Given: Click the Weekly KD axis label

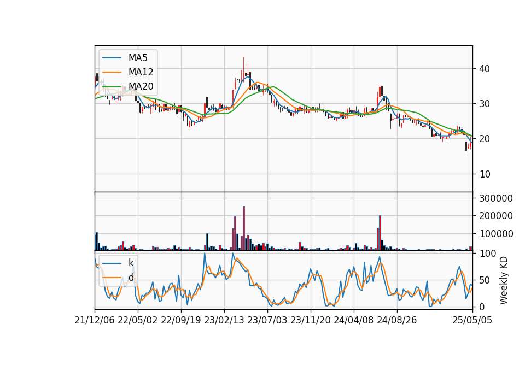Looking at the screenshot, I should 503,280.
